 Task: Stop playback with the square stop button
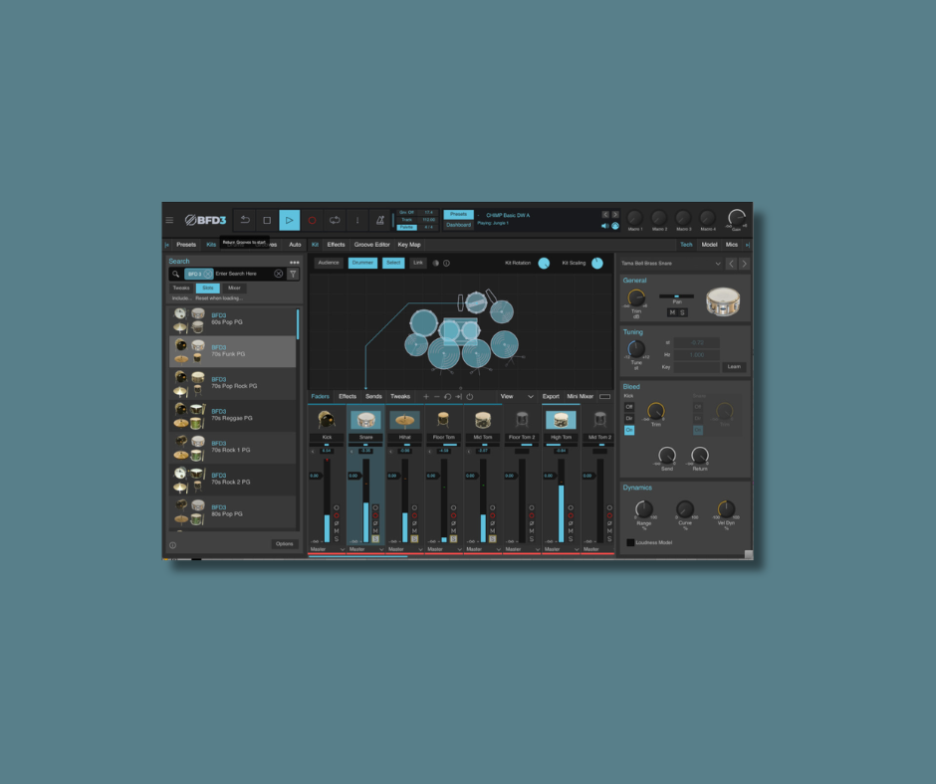click(267, 220)
